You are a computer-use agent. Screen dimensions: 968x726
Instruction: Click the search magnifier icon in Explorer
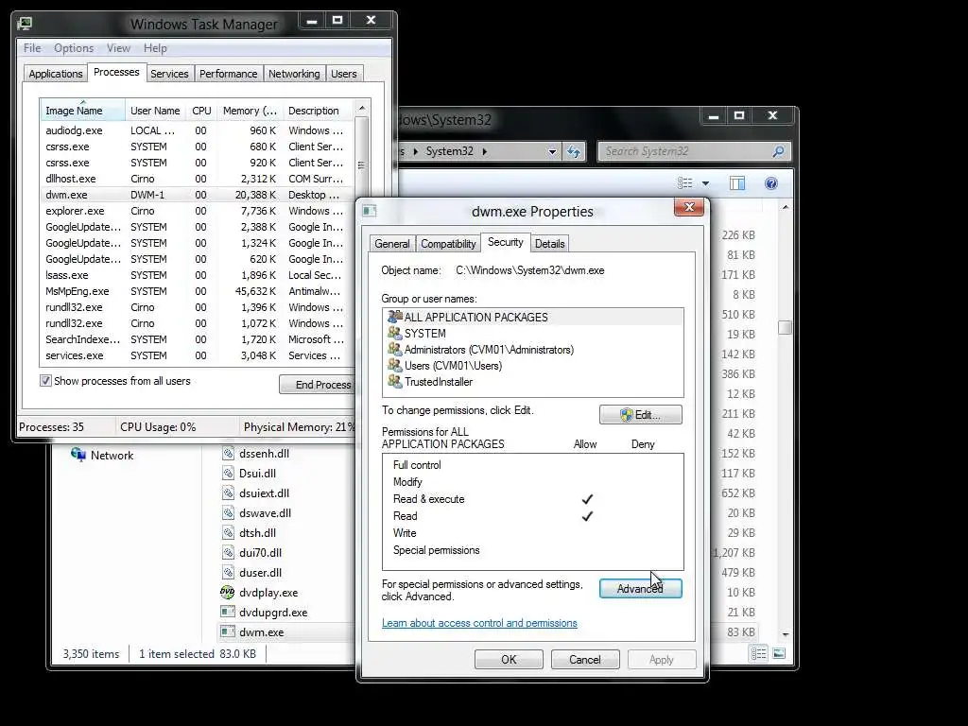coord(779,151)
